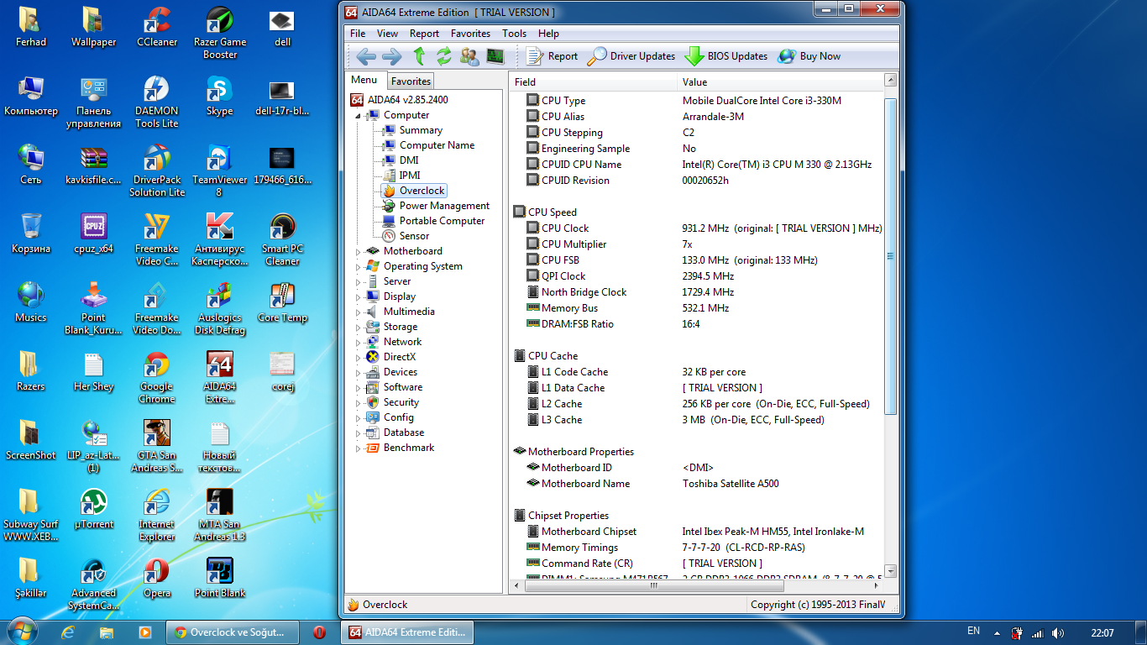Open Razer Game Booster desktop icon
This screenshot has width=1147, height=645.
coord(220,34)
